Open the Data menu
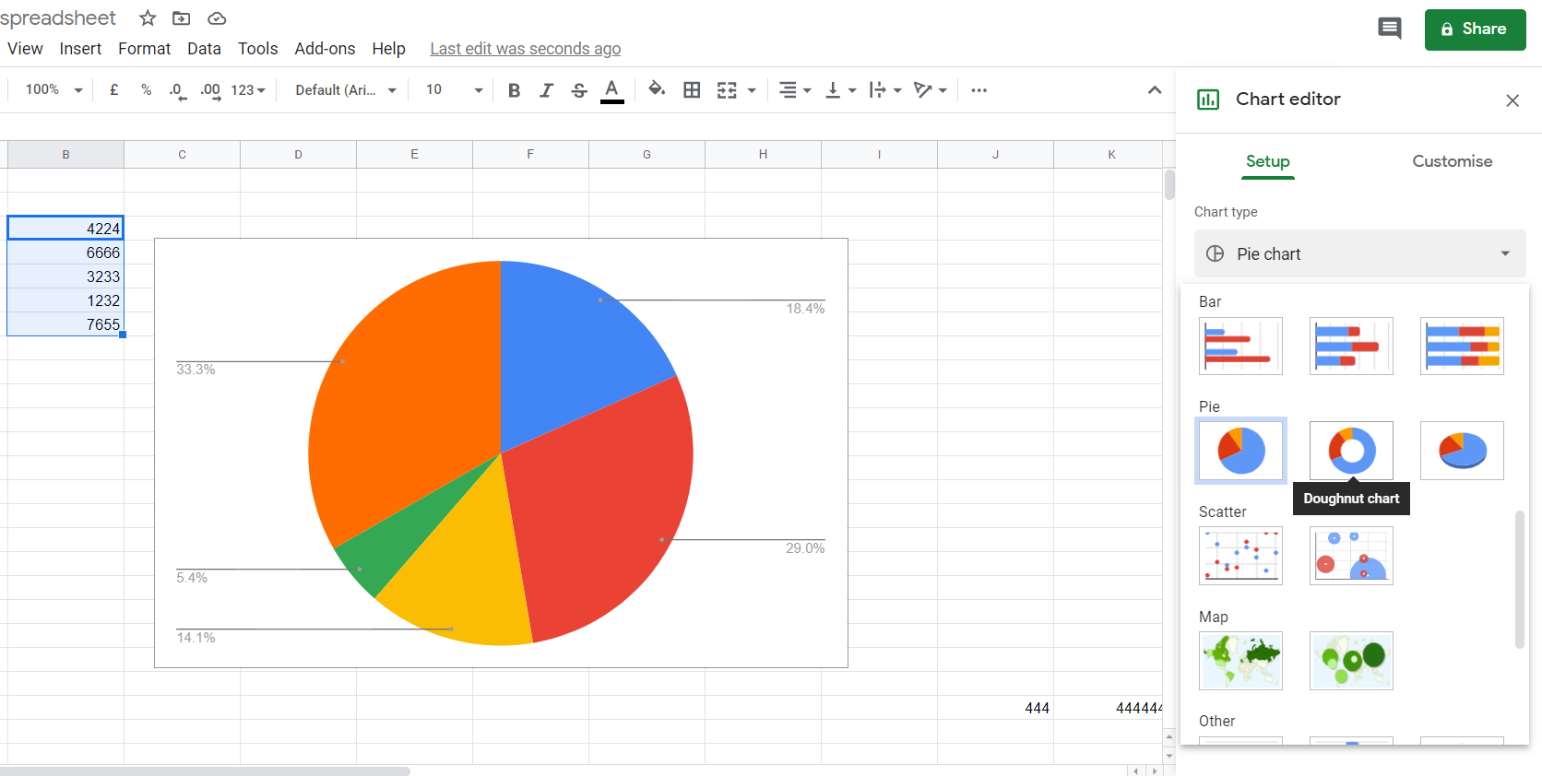 click(x=204, y=49)
